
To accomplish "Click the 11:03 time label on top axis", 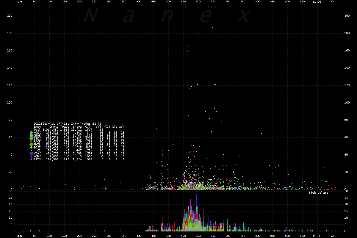I will coord(317,1).
